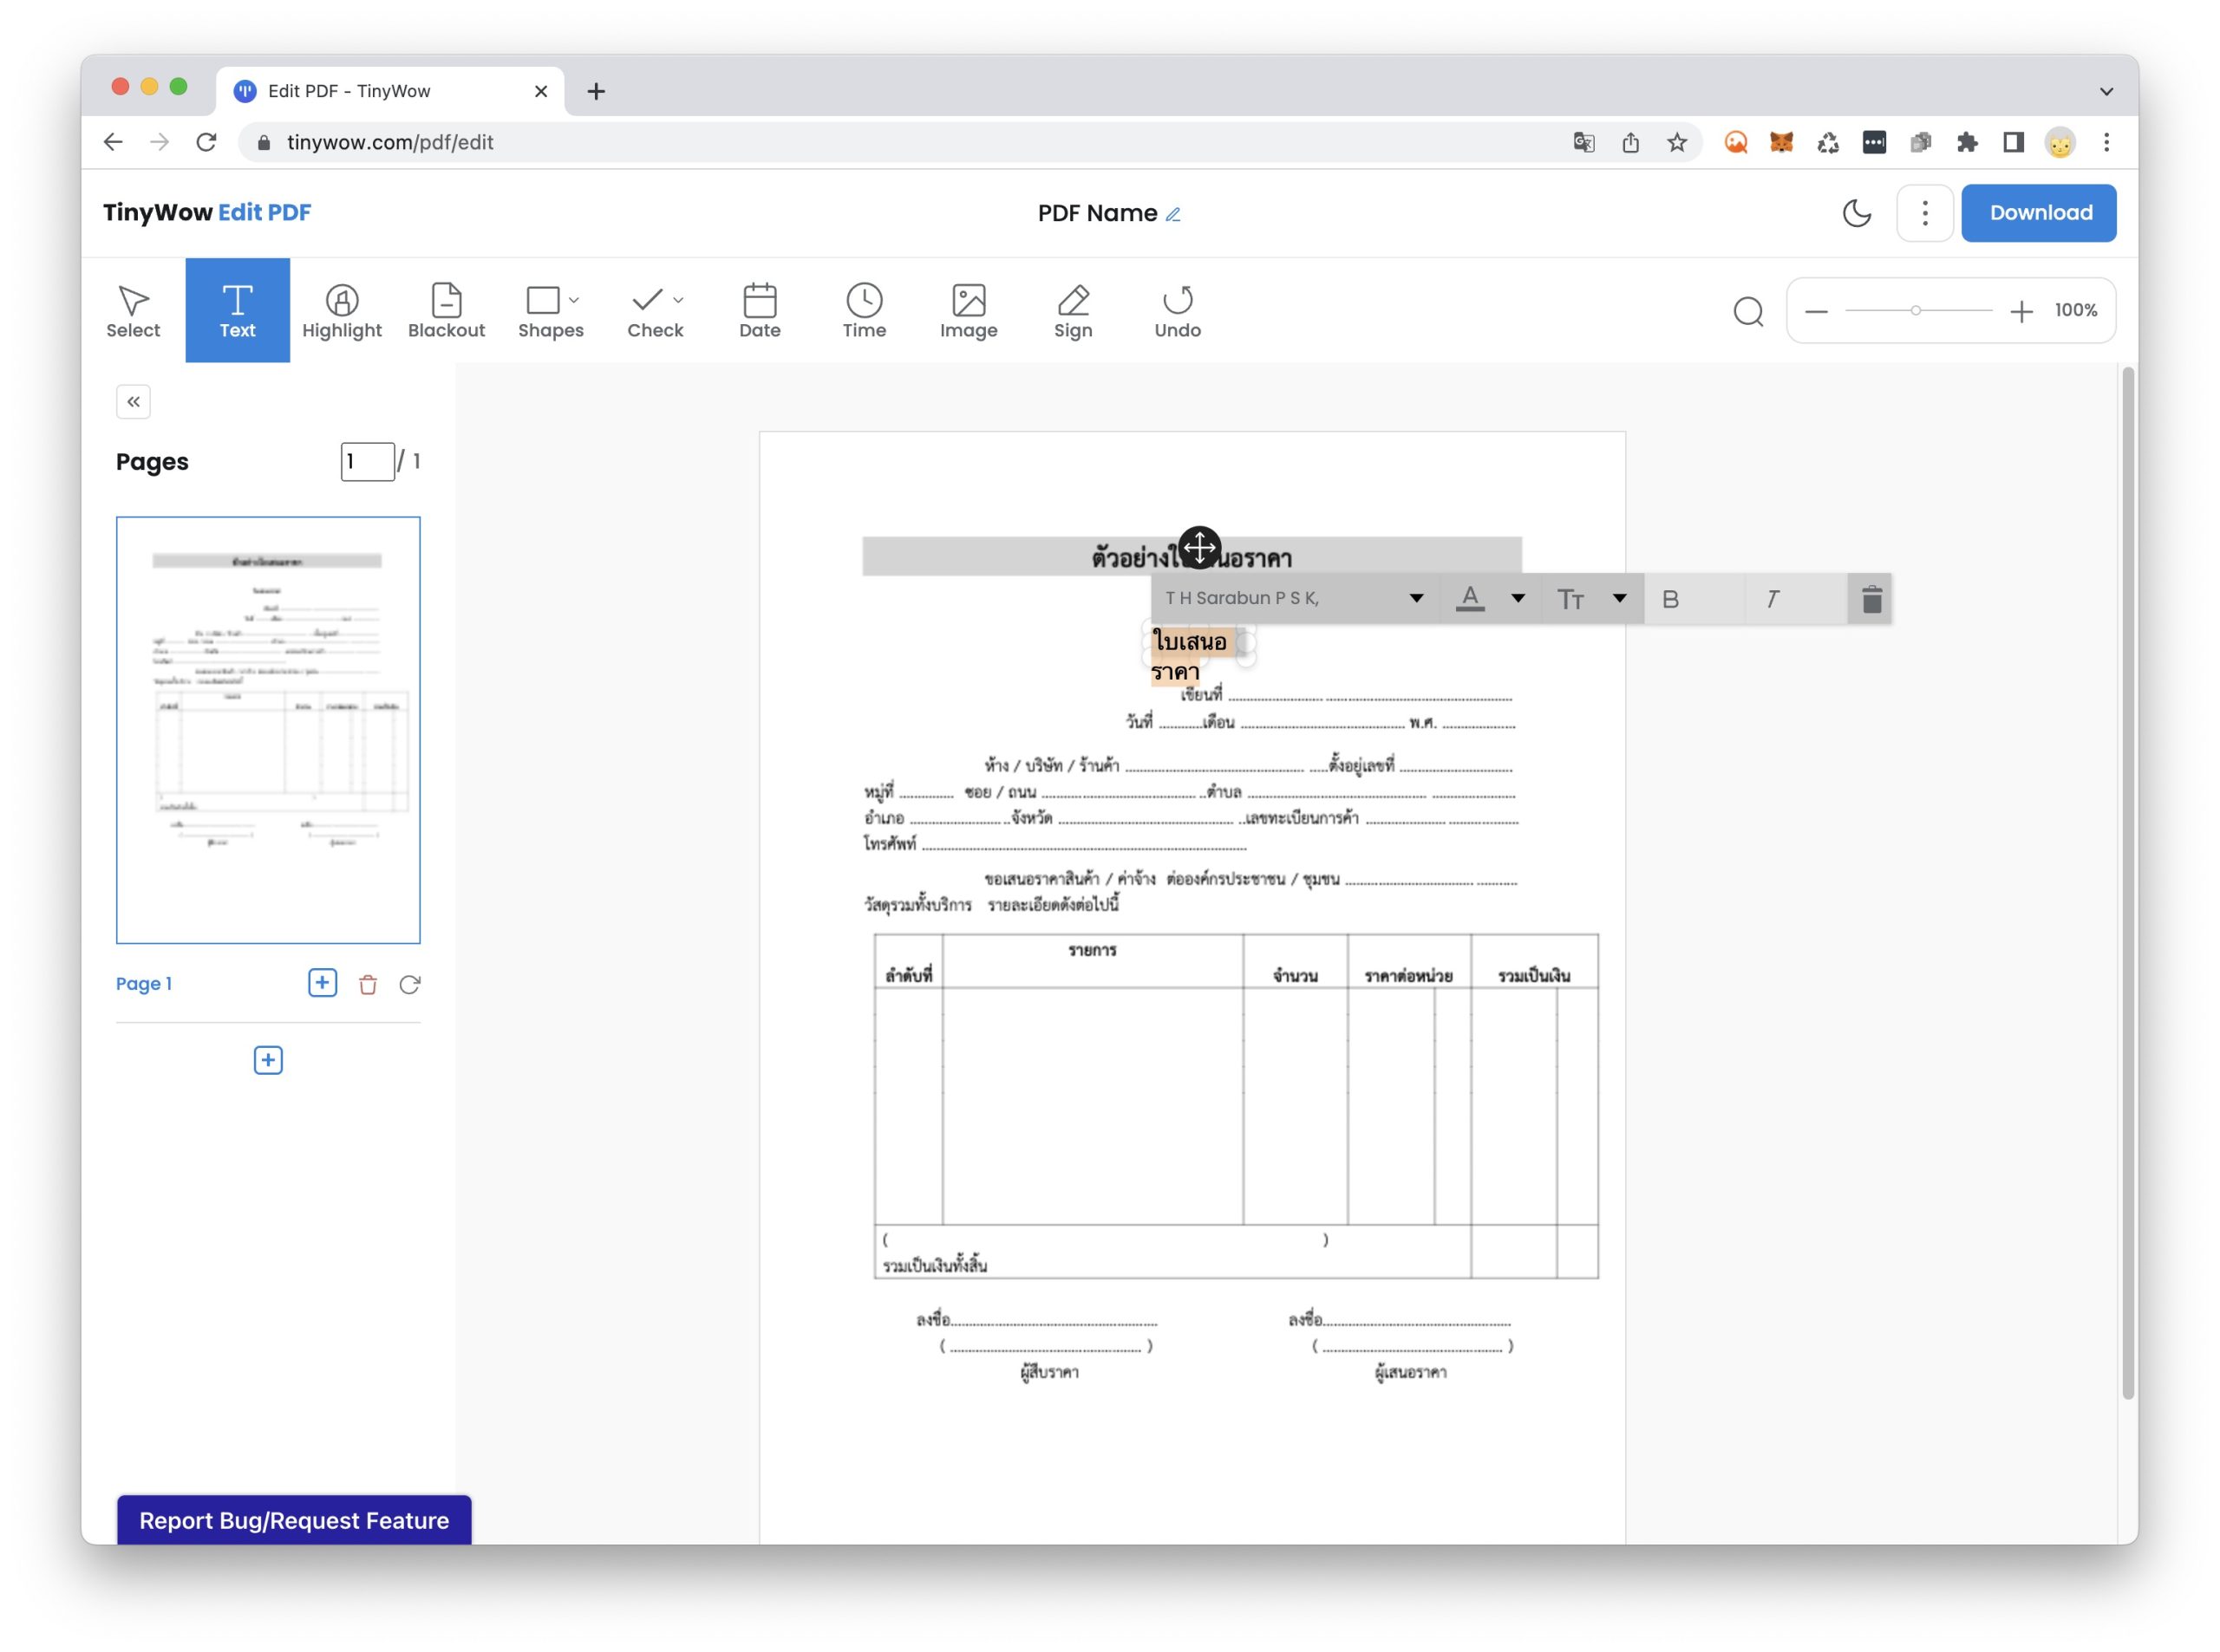Click Report Bug/Request Feature button
This screenshot has height=1652, width=2220.
tap(293, 1520)
